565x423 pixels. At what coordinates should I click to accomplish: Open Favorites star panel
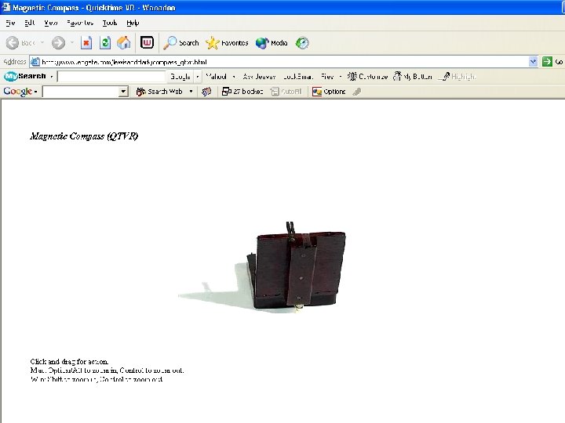[227, 43]
